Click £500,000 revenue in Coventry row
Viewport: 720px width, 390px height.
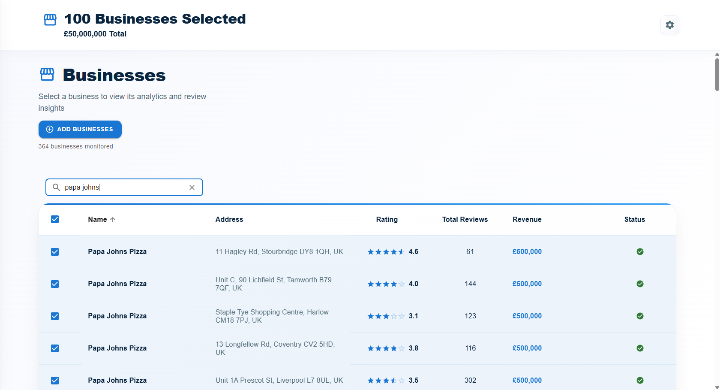527,348
